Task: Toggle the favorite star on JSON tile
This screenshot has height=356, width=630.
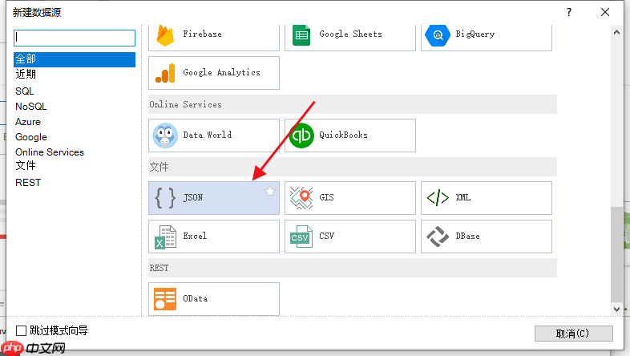Action: point(270,192)
